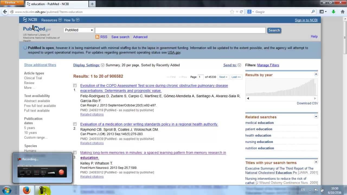
Task: Tick the checkbox for result 2
Action: pyautogui.click(x=75, y=124)
